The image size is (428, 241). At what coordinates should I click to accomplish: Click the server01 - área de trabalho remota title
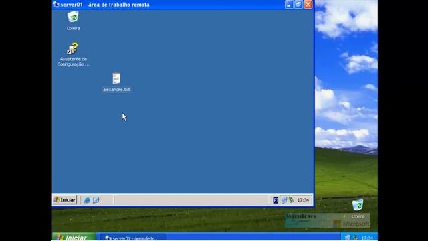105,5
